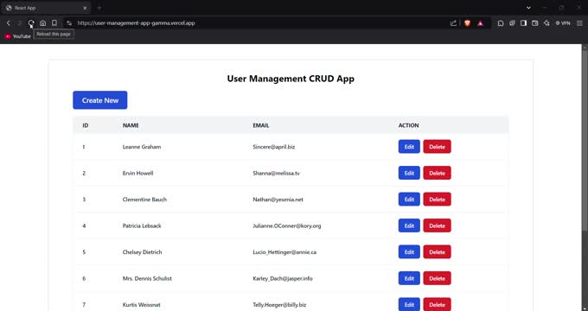Expand the tab search dropdown chevron
Screen dimensions: 588x311
[528, 8]
